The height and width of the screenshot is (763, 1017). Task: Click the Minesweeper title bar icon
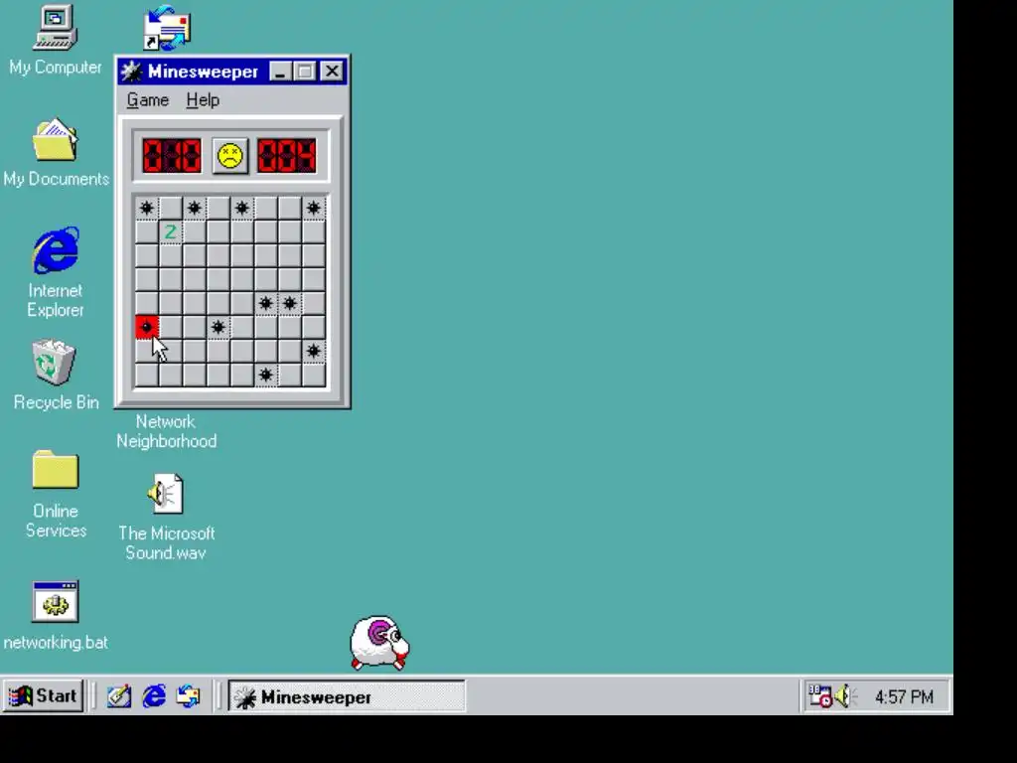[x=132, y=72]
